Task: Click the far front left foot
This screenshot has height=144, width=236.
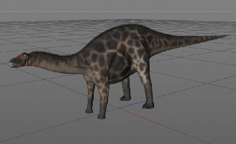Action: click(89, 111)
